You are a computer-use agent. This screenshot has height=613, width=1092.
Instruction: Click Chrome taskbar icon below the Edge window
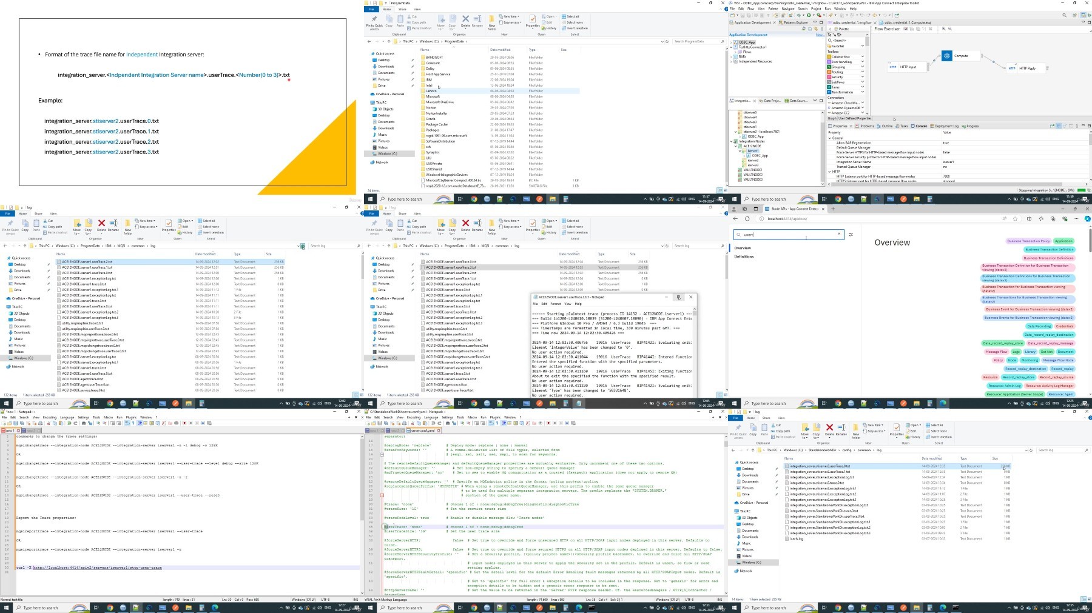tap(838, 403)
